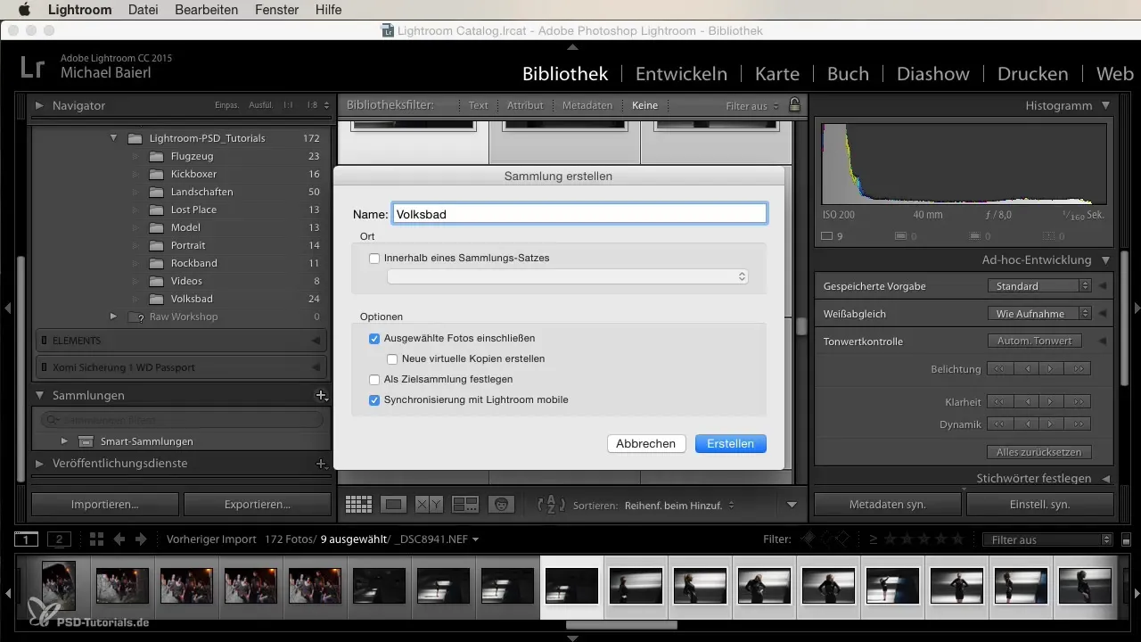Increase exposure by large step
The width and height of the screenshot is (1141, 642).
coord(1078,369)
